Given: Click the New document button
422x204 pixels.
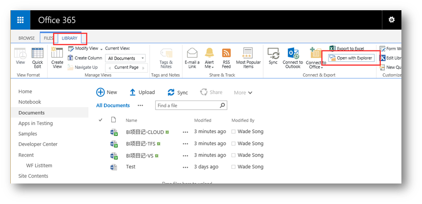Looking at the screenshot, I should 106,93.
